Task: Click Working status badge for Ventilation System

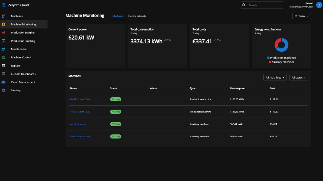Action: click(x=116, y=136)
